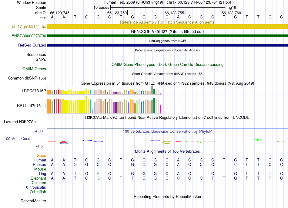The height and width of the screenshot is (208, 288).
Task: Click the Scale label
Action: tap(41, 8)
